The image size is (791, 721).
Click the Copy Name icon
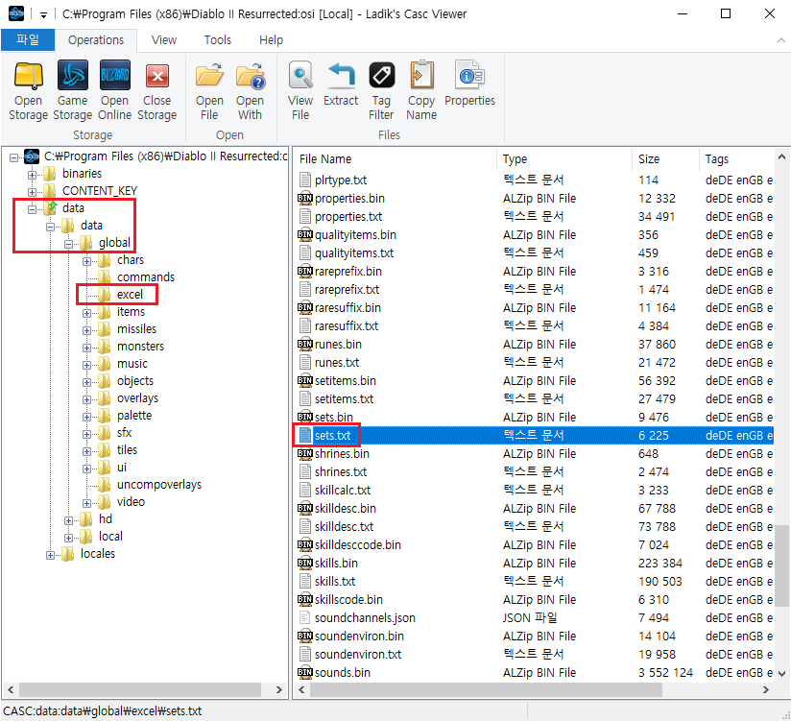(x=421, y=76)
